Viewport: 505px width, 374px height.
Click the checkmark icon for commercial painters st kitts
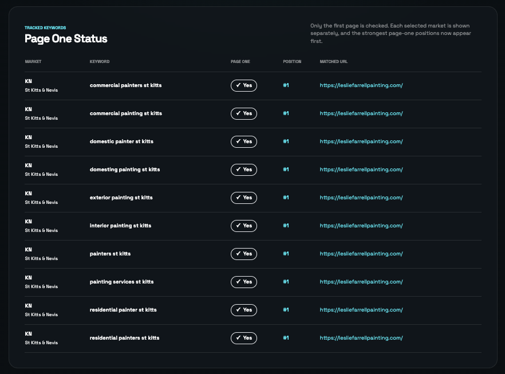[238, 85]
